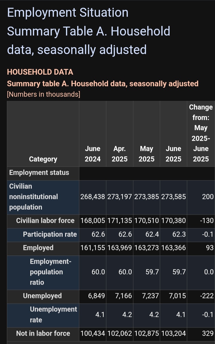
Task: Click the Employment Situation Summary page title
Action: point(89,31)
